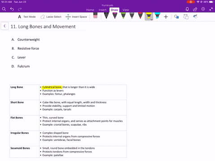Click line Example: carpals, tarsals
This screenshot has width=215, height=161.
point(57,110)
